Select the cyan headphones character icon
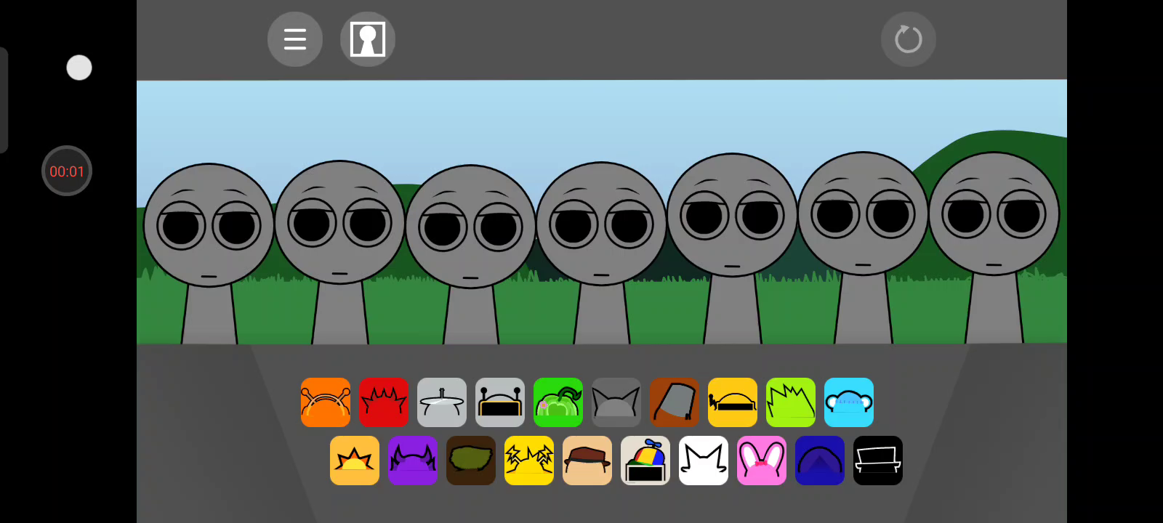1163x523 pixels. point(848,402)
